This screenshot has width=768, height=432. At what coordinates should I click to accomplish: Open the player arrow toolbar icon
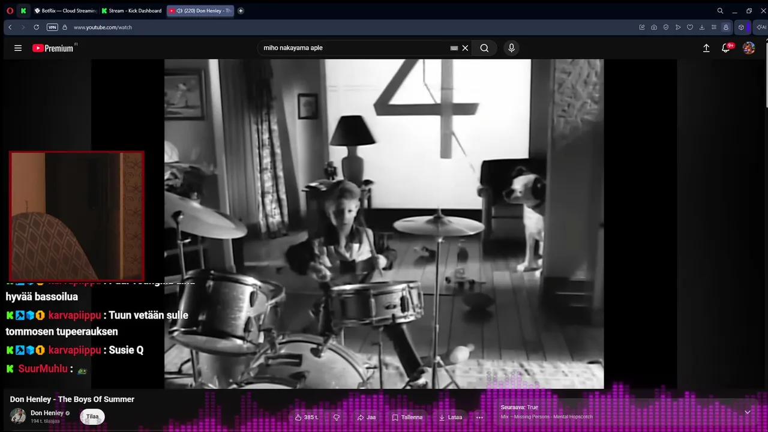coord(678,27)
